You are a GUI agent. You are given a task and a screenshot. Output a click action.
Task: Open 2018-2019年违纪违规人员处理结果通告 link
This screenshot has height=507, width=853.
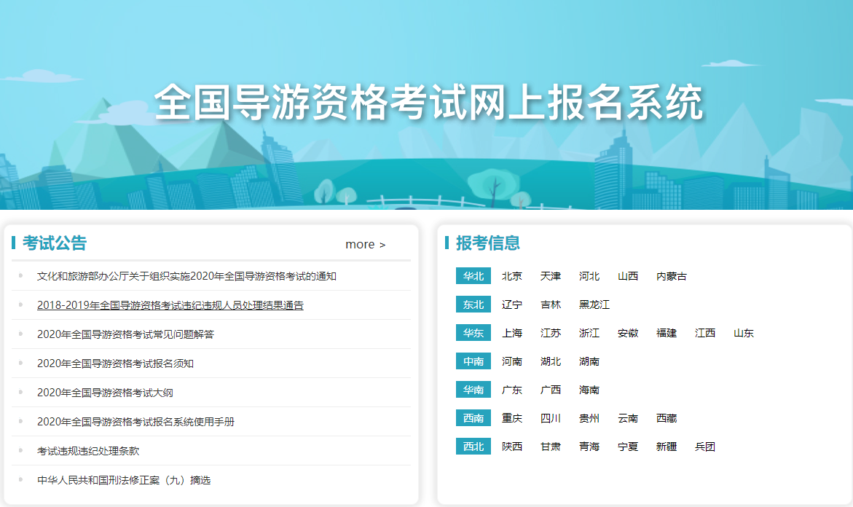click(170, 305)
